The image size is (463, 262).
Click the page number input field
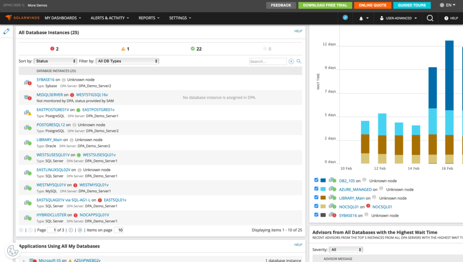click(x=52, y=230)
